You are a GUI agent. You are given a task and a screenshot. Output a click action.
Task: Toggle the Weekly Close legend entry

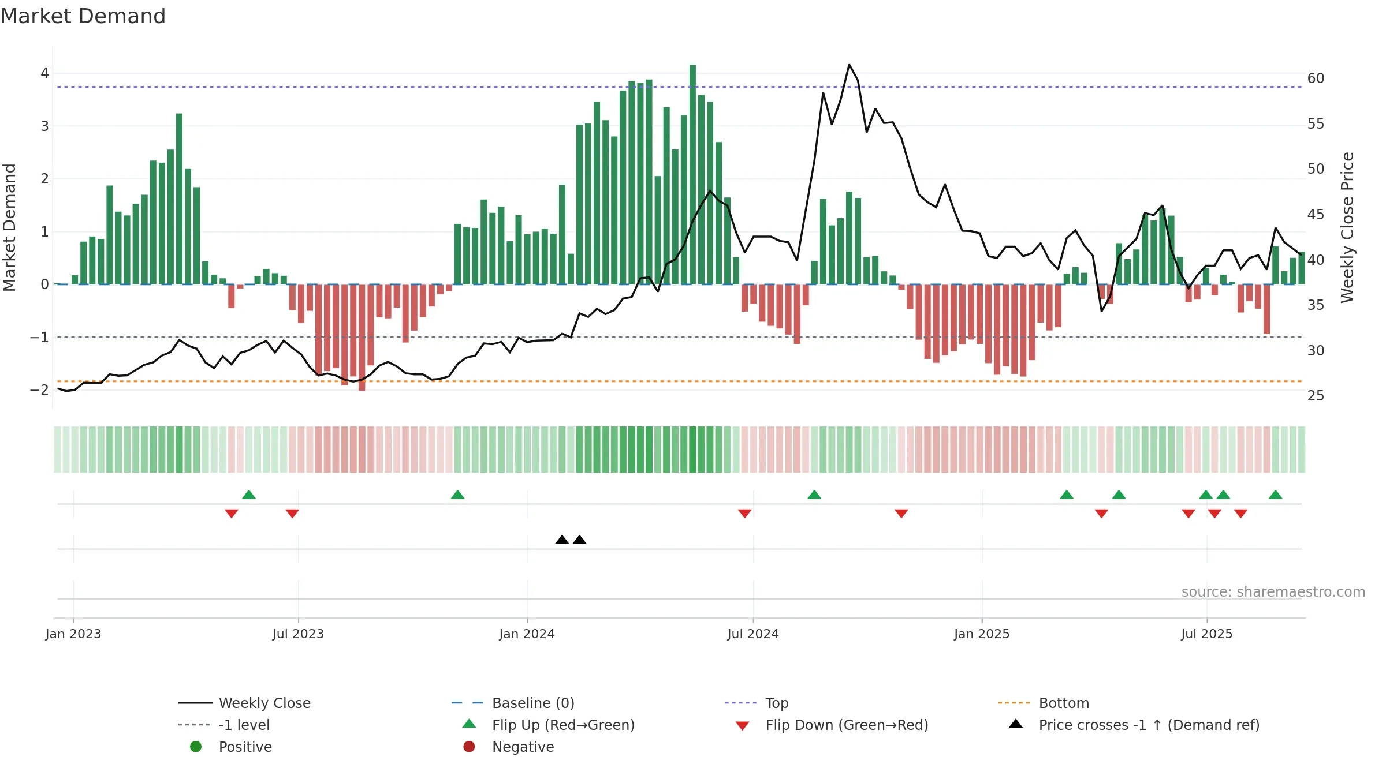click(x=244, y=703)
